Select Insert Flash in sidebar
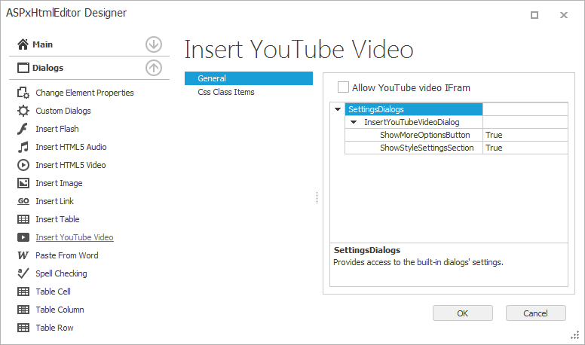The width and height of the screenshot is (585, 345). click(57, 129)
